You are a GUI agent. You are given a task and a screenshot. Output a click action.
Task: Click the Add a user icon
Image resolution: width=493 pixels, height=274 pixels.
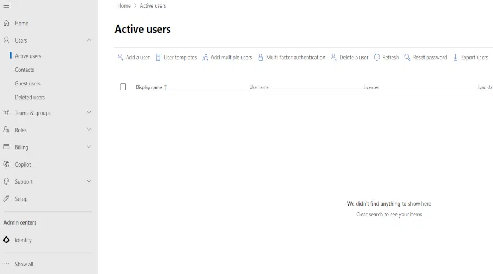120,57
